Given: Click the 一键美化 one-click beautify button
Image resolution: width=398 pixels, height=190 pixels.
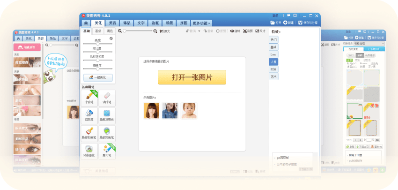Looking at the screenshot, I should pyautogui.click(x=97, y=77).
